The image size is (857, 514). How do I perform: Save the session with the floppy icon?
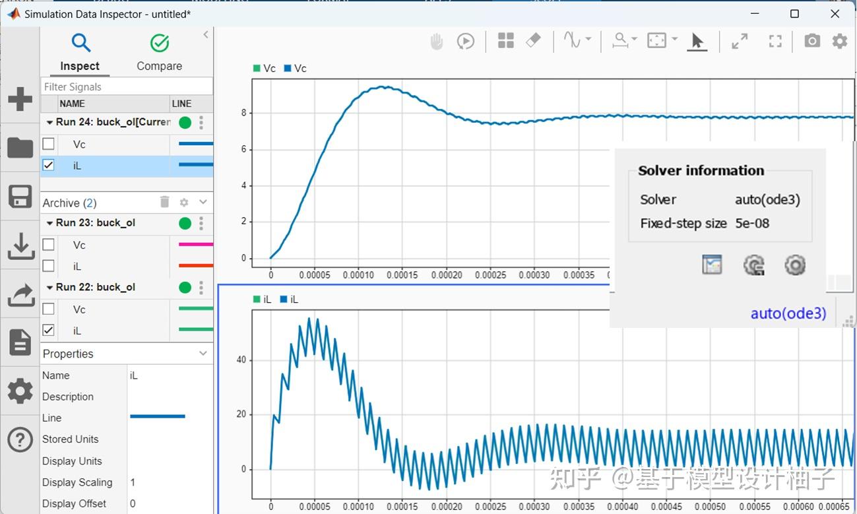(x=20, y=197)
